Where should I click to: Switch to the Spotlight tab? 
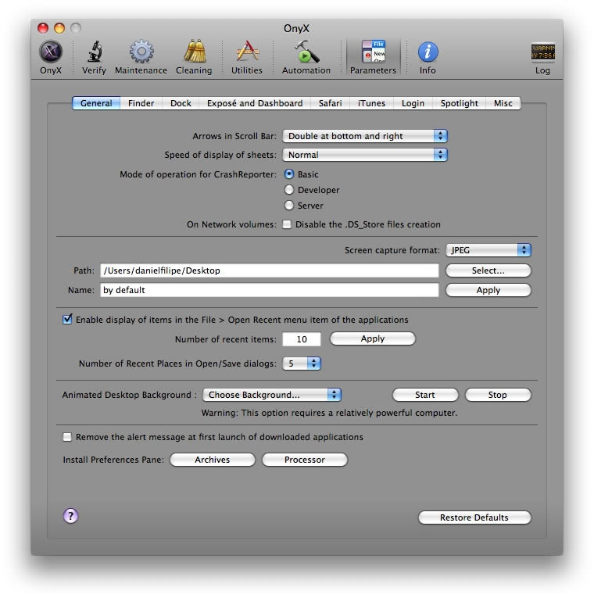pos(460,103)
